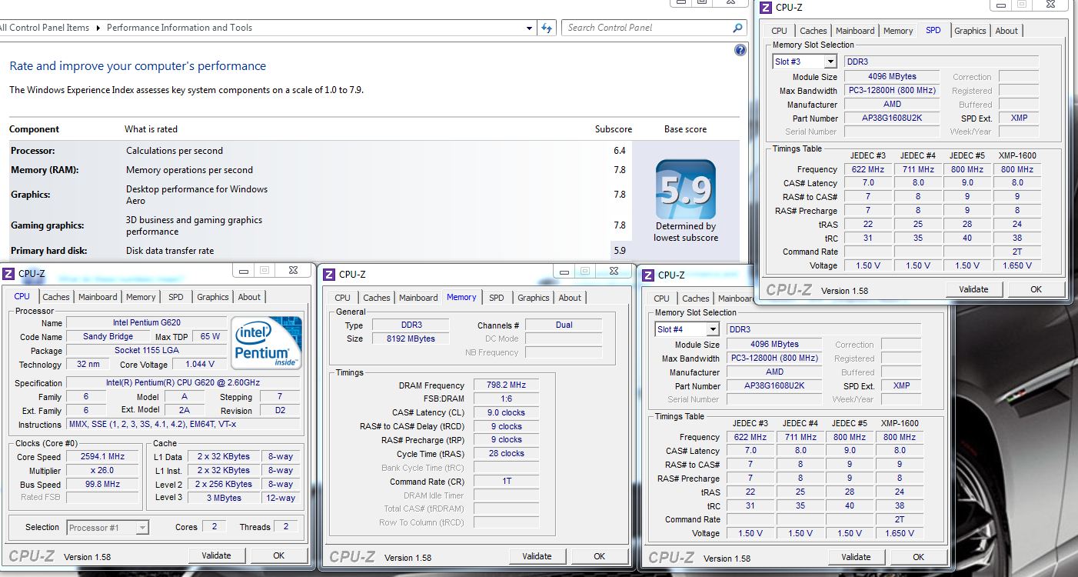
Task: Click the Socket 1155 LGA package value
Action: pyautogui.click(x=147, y=351)
